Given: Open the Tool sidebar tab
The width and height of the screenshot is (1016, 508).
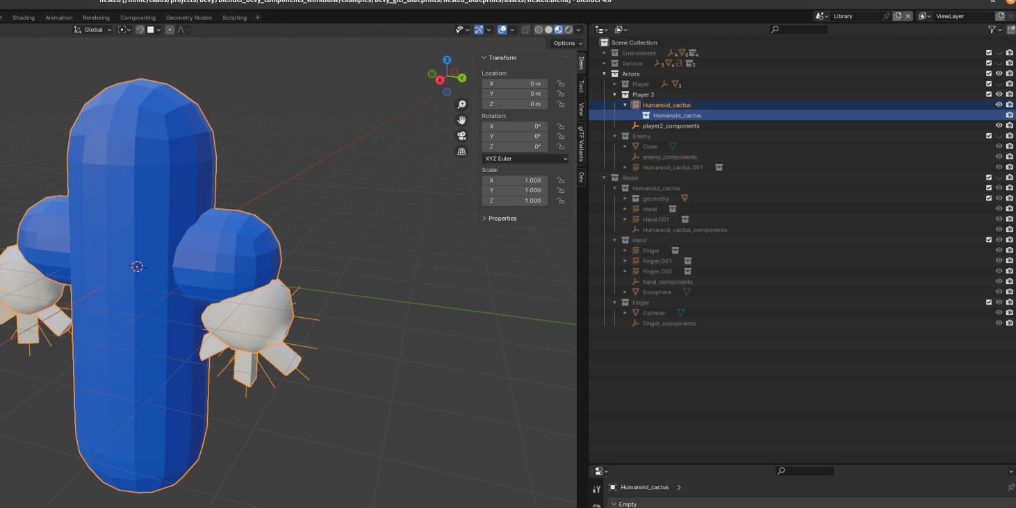Looking at the screenshot, I should click(x=581, y=86).
